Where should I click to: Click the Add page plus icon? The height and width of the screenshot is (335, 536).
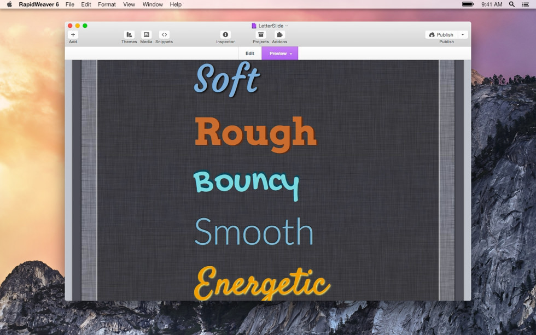tap(73, 34)
